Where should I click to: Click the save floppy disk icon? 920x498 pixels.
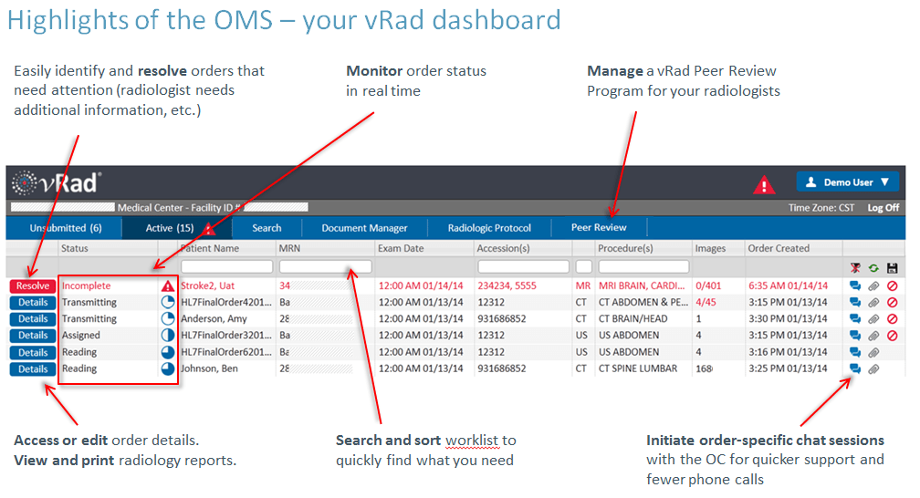click(x=892, y=267)
